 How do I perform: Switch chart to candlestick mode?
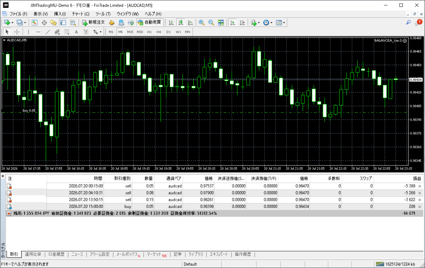click(x=181, y=22)
